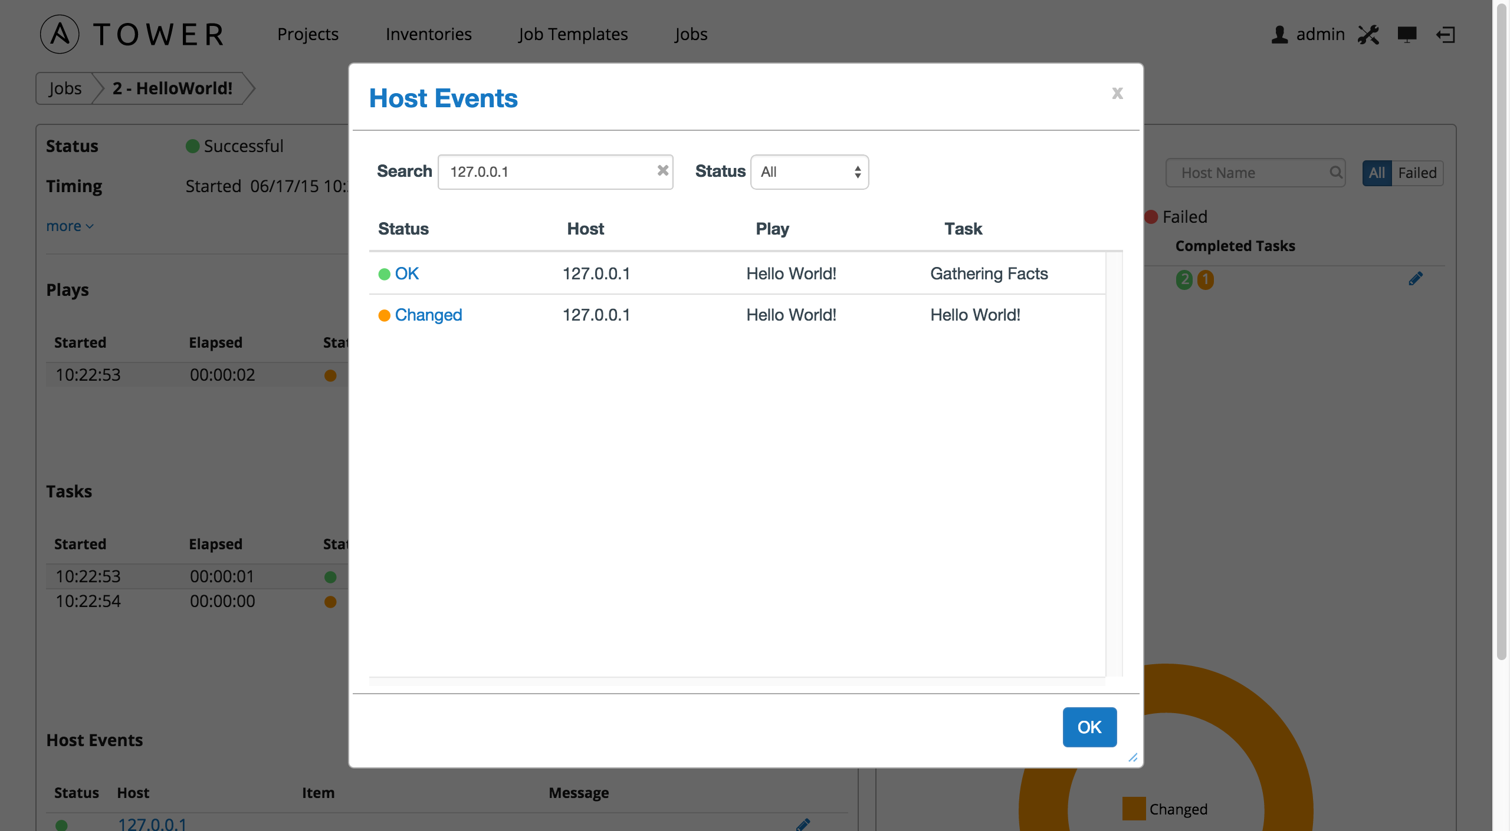Click the logout arrow icon
The image size is (1510, 831).
click(1446, 35)
